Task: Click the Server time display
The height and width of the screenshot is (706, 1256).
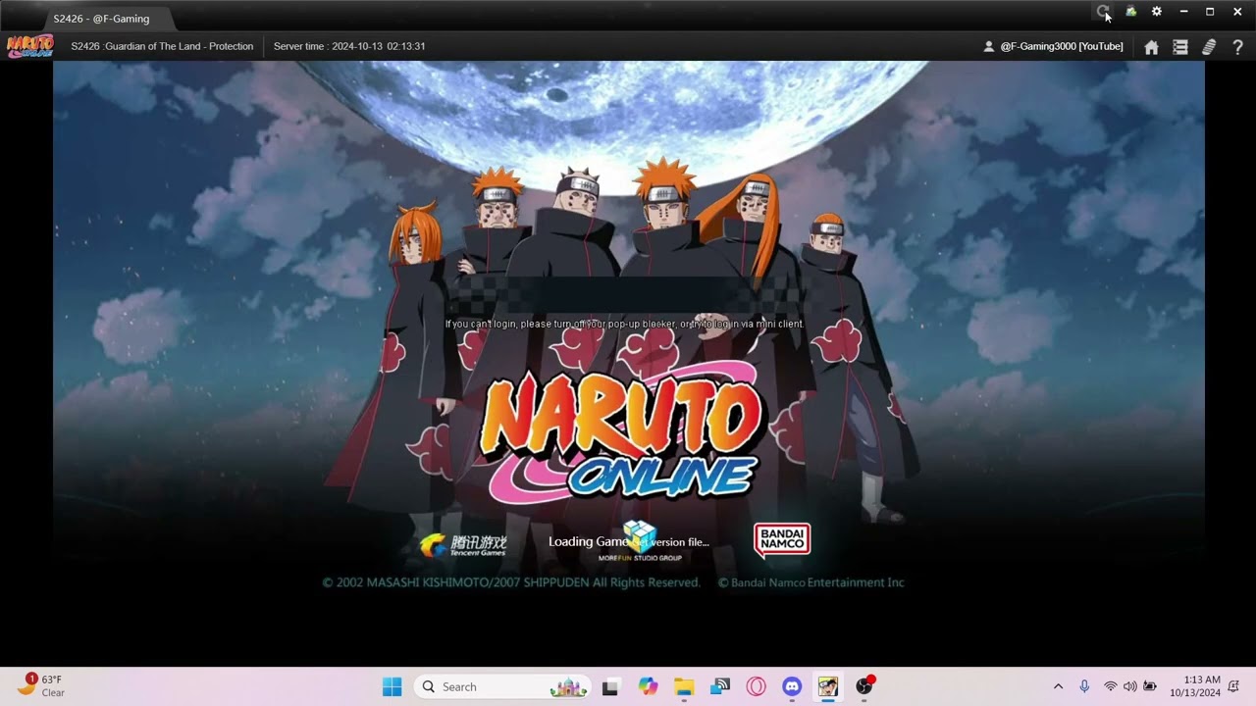Action: tap(349, 46)
